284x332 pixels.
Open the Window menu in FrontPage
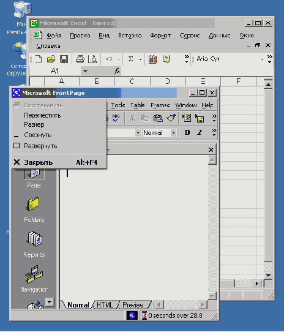[186, 105]
